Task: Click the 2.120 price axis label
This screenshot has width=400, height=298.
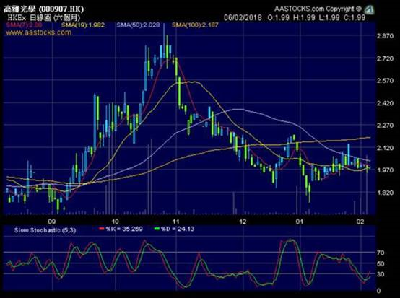Action: (386, 148)
